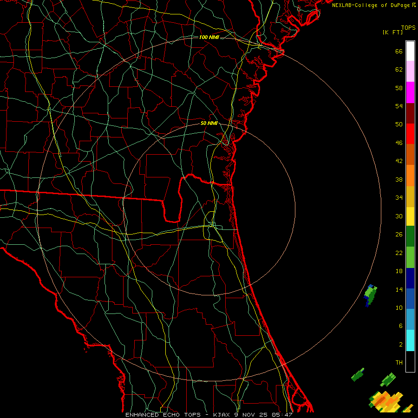Click the white 66 kft legend swatch
Image resolution: width=418 pixels, height=418 pixels.
pos(410,51)
